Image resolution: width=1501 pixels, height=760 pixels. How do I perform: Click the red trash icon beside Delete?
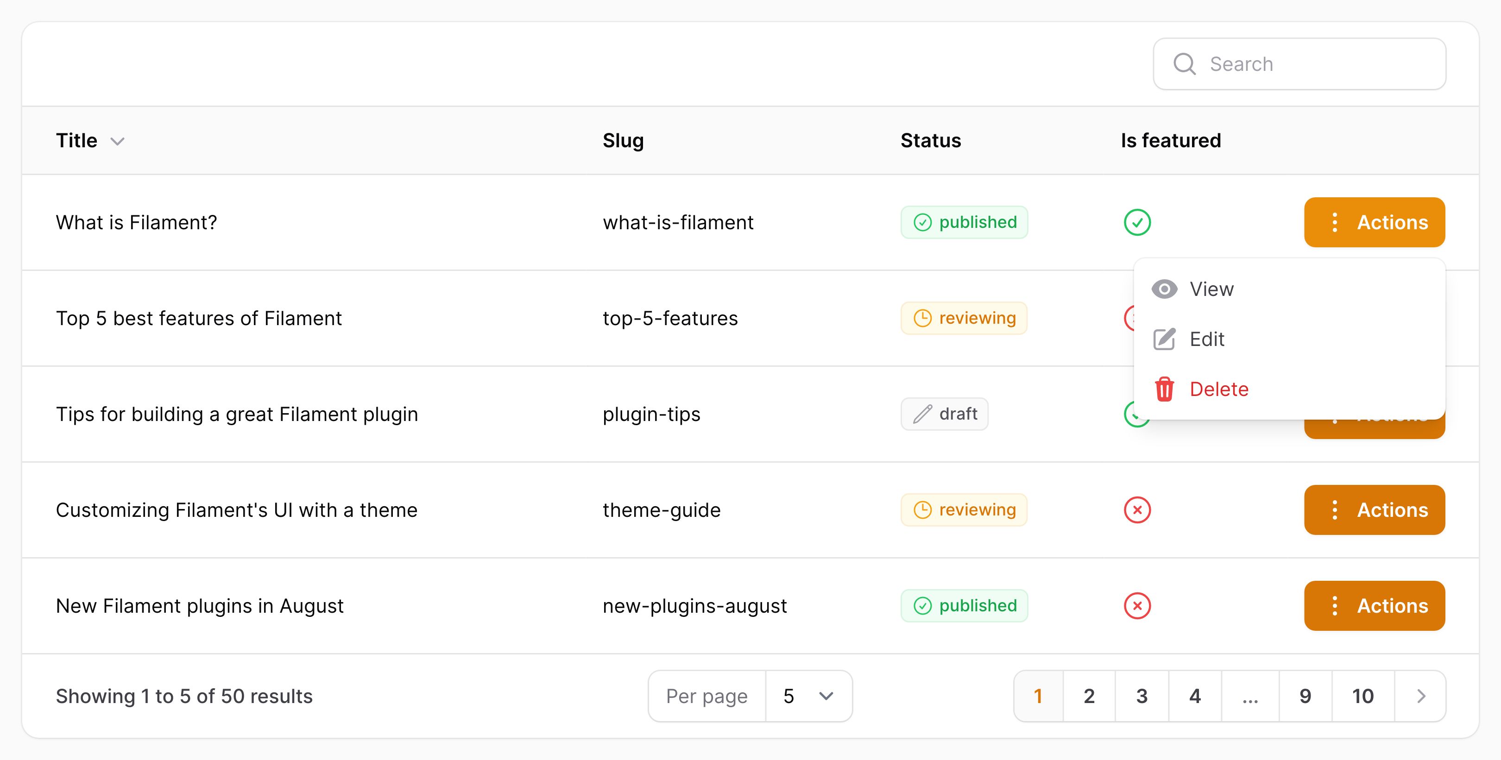click(x=1164, y=389)
